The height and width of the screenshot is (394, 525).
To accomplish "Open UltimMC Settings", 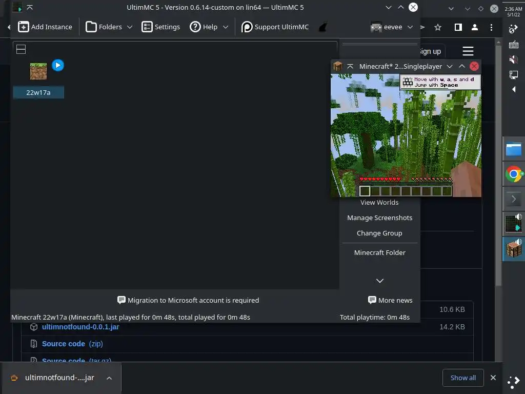I will [160, 27].
